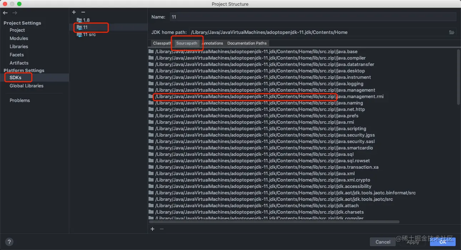Open the Facets settings page
Image resolution: width=461 pixels, height=250 pixels.
(16, 55)
